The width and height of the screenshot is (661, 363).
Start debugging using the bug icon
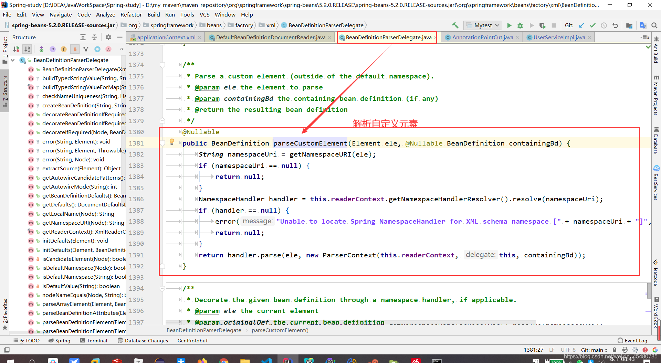[x=520, y=25]
